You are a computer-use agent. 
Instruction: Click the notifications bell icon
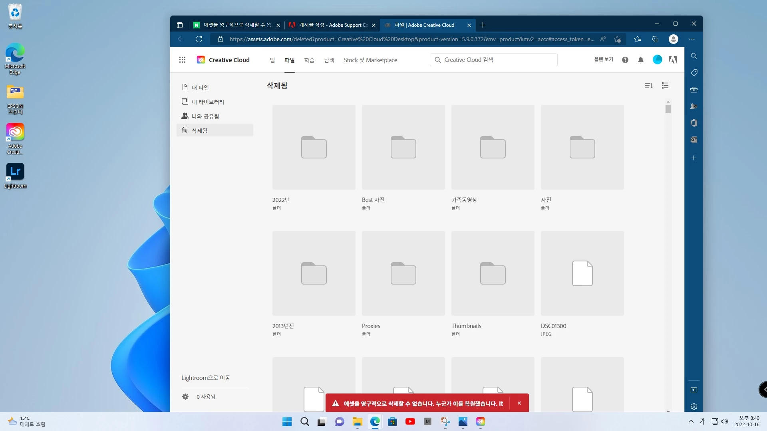(641, 60)
